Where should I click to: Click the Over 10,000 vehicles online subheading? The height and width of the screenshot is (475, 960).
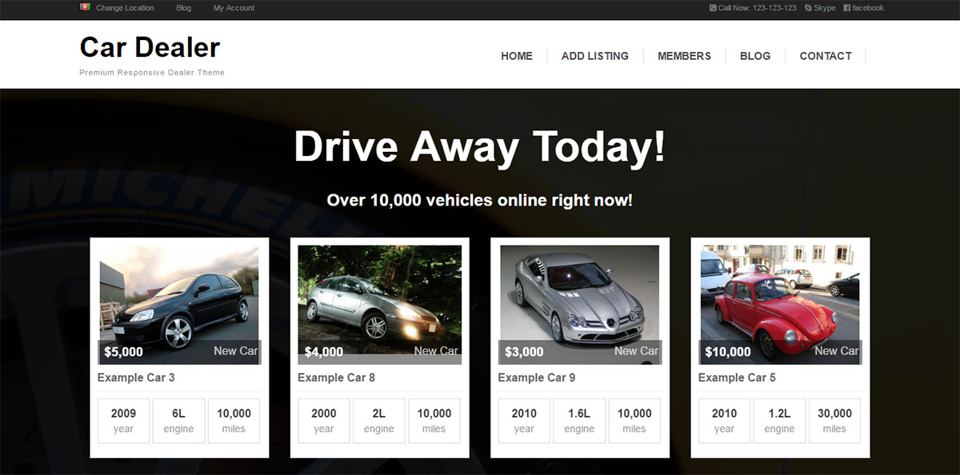tap(480, 200)
